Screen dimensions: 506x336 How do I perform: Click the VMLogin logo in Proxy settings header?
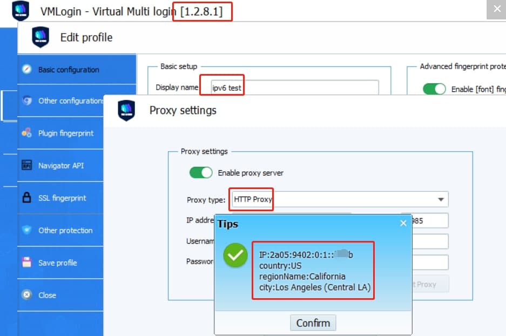coord(126,111)
